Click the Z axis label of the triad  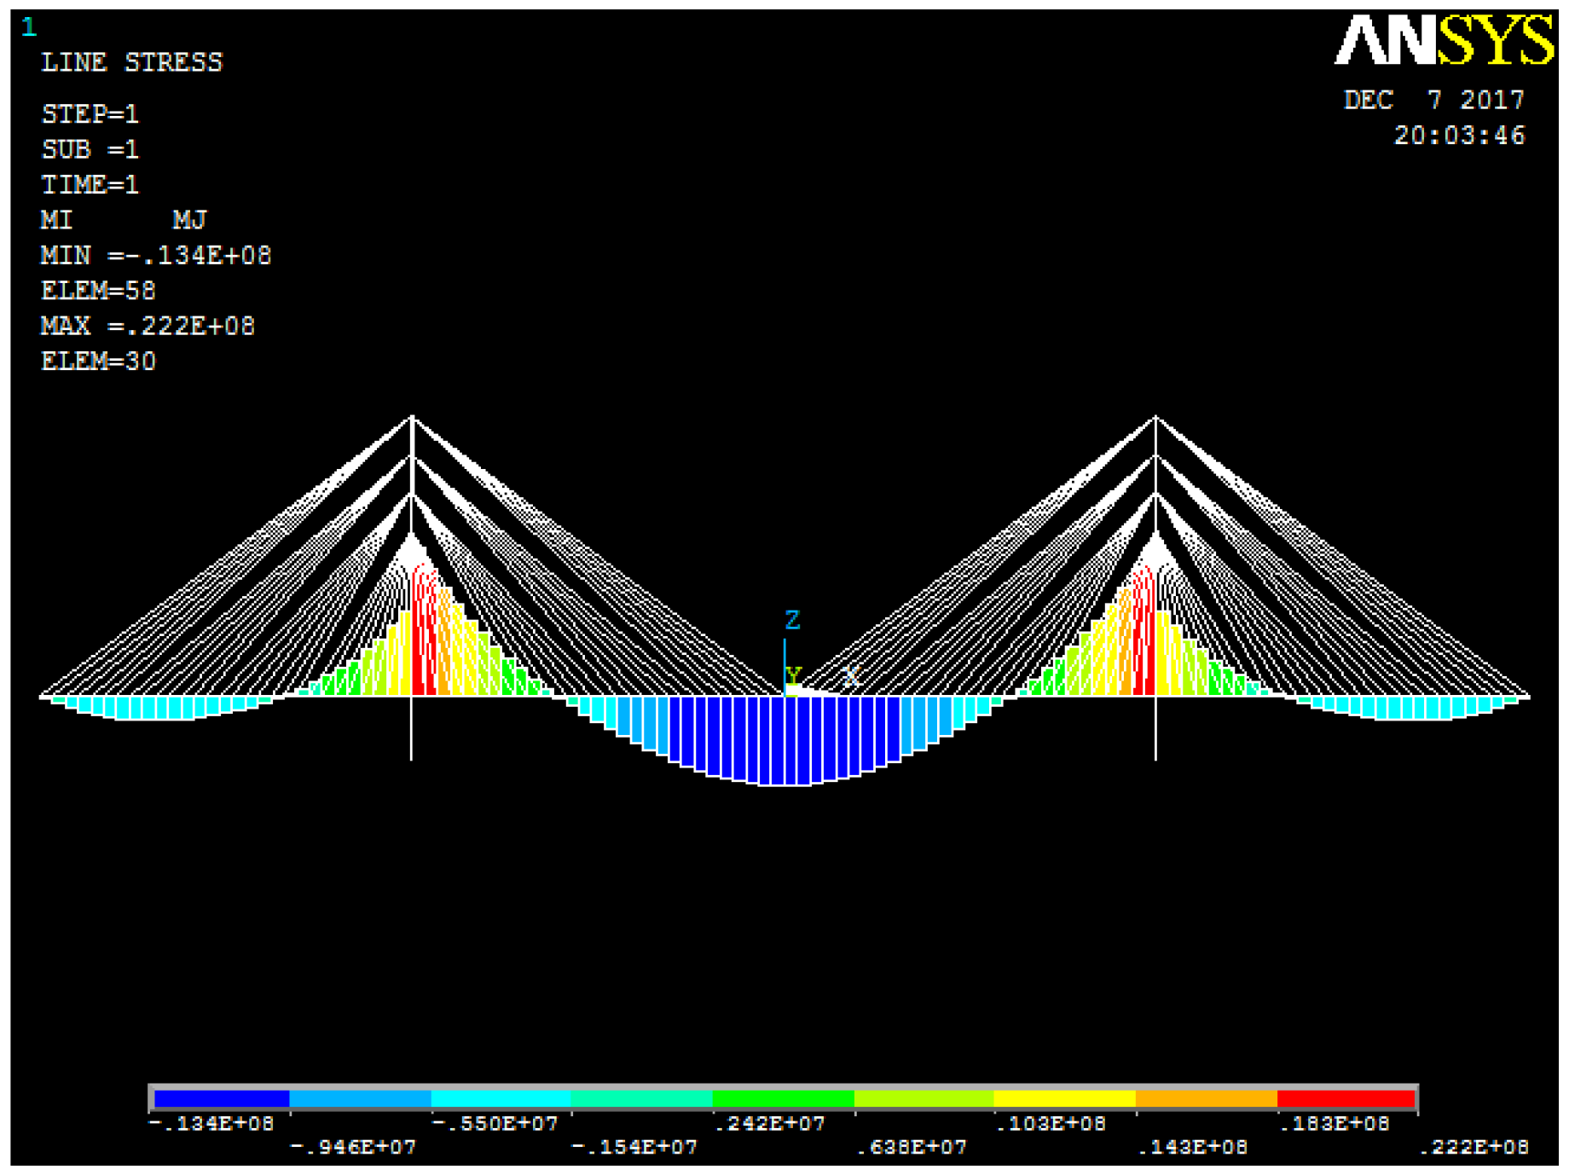click(792, 620)
